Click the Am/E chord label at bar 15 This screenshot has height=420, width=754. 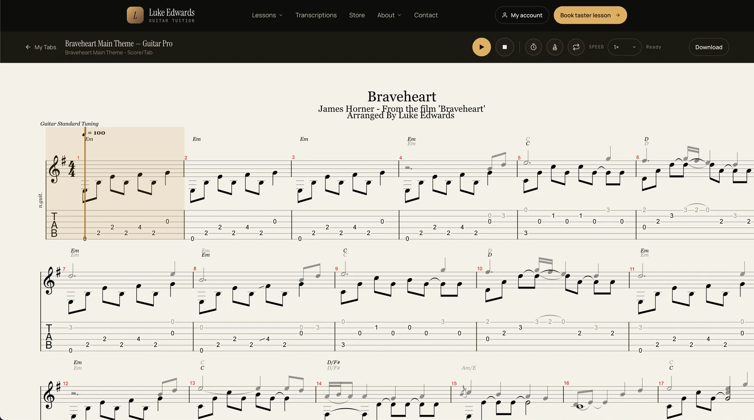(468, 368)
